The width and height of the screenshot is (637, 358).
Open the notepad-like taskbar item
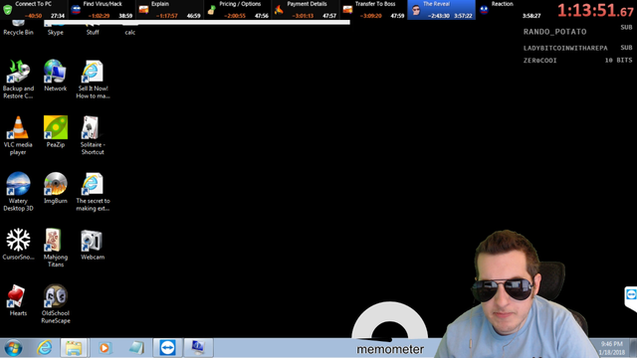136,348
